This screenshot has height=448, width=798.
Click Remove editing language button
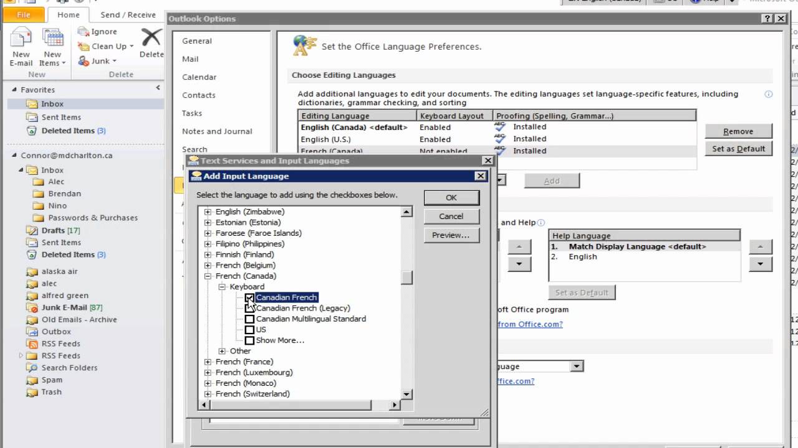(x=738, y=131)
